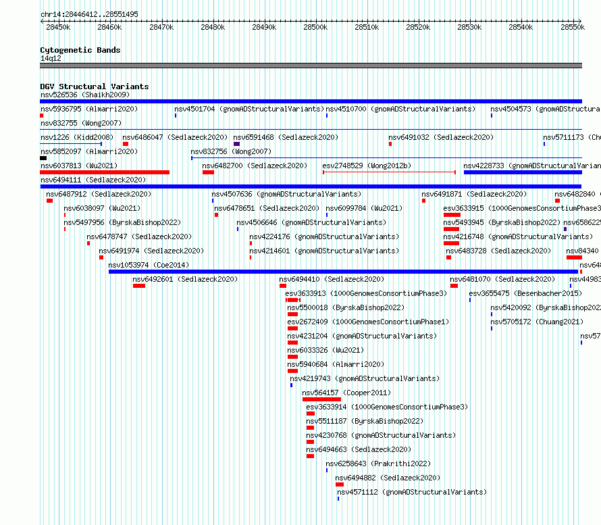
Task: Open the nsv6487912 (Sedlazeck2020) variant
Action: coord(99,194)
